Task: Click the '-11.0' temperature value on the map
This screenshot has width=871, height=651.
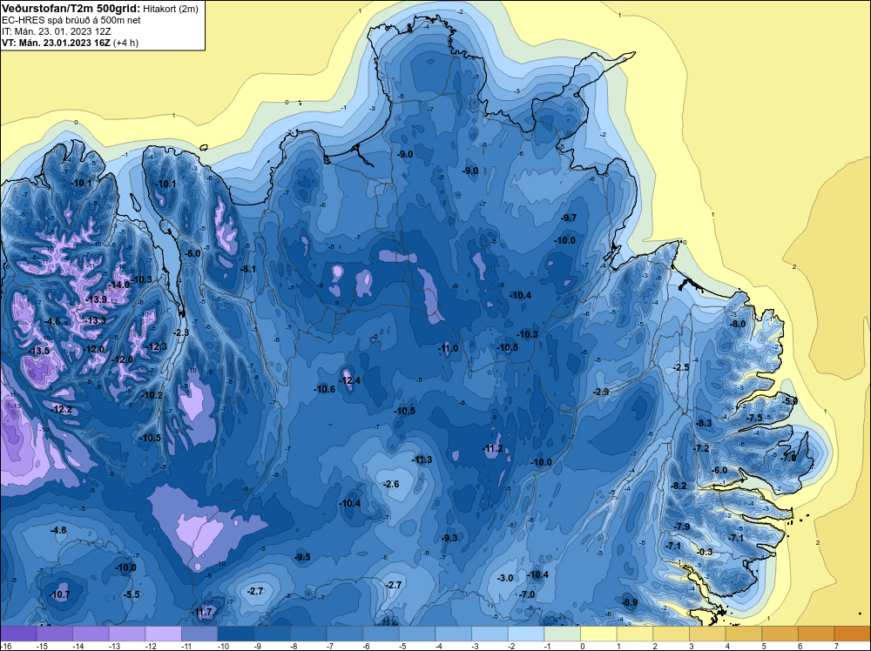Action: click(x=449, y=348)
